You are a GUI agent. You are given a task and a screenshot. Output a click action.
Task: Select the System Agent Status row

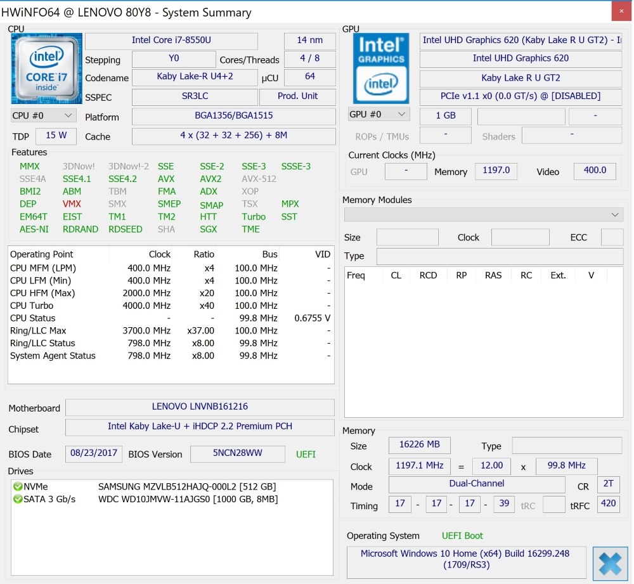click(x=170, y=356)
